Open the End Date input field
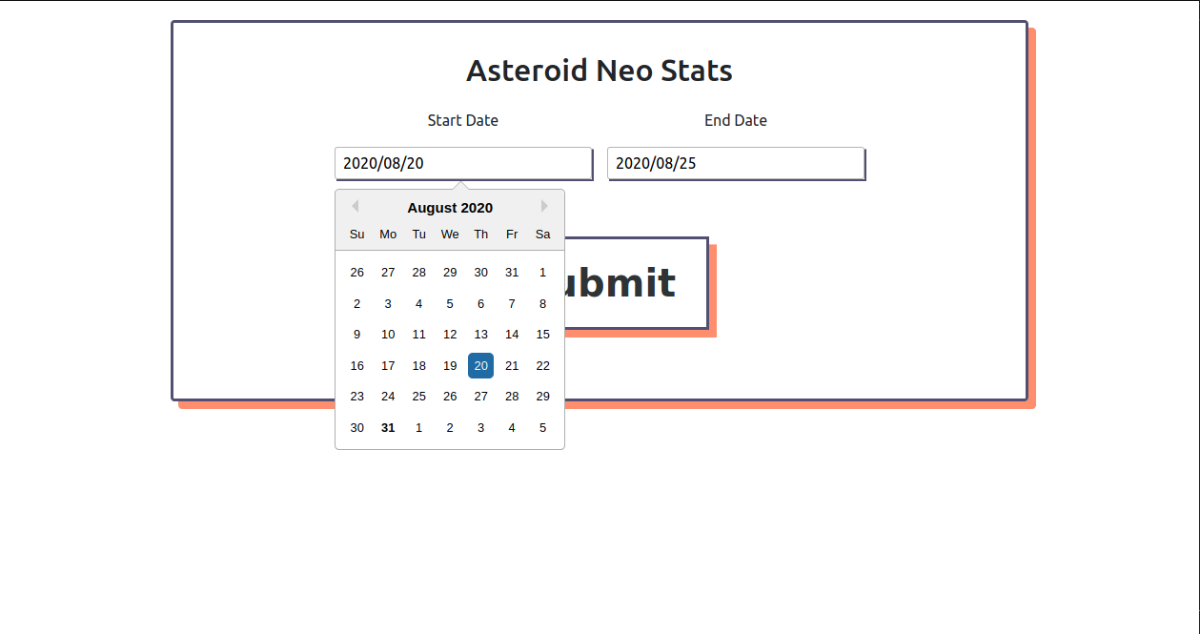1200x634 pixels. pyautogui.click(x=736, y=163)
